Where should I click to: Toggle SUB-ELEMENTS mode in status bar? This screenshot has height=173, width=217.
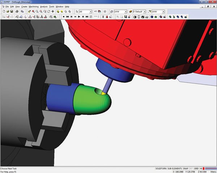coord(174,168)
